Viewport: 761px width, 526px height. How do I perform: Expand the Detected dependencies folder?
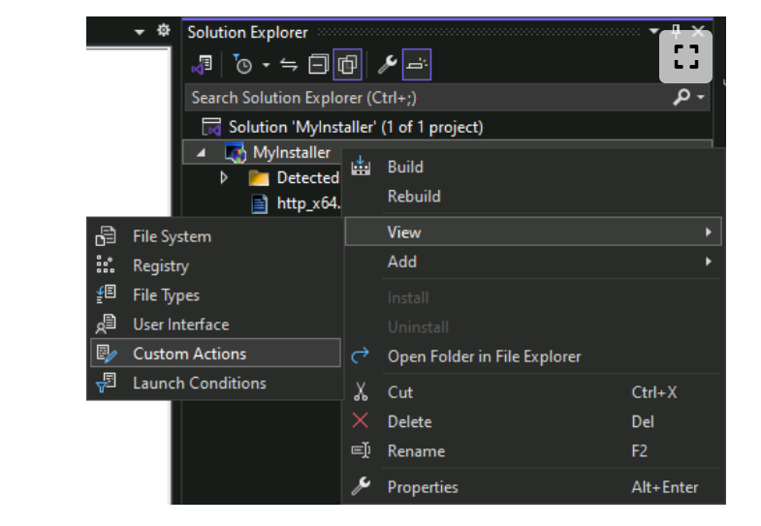pos(224,178)
